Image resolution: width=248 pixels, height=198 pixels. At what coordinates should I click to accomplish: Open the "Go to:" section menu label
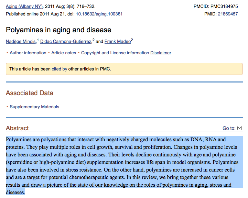[229, 128]
